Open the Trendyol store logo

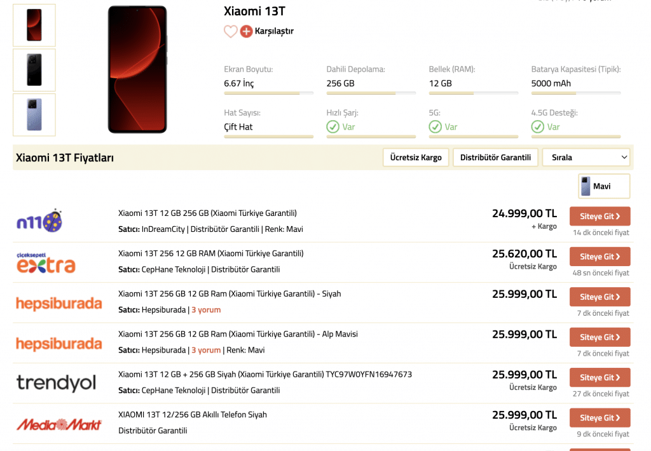point(57,382)
